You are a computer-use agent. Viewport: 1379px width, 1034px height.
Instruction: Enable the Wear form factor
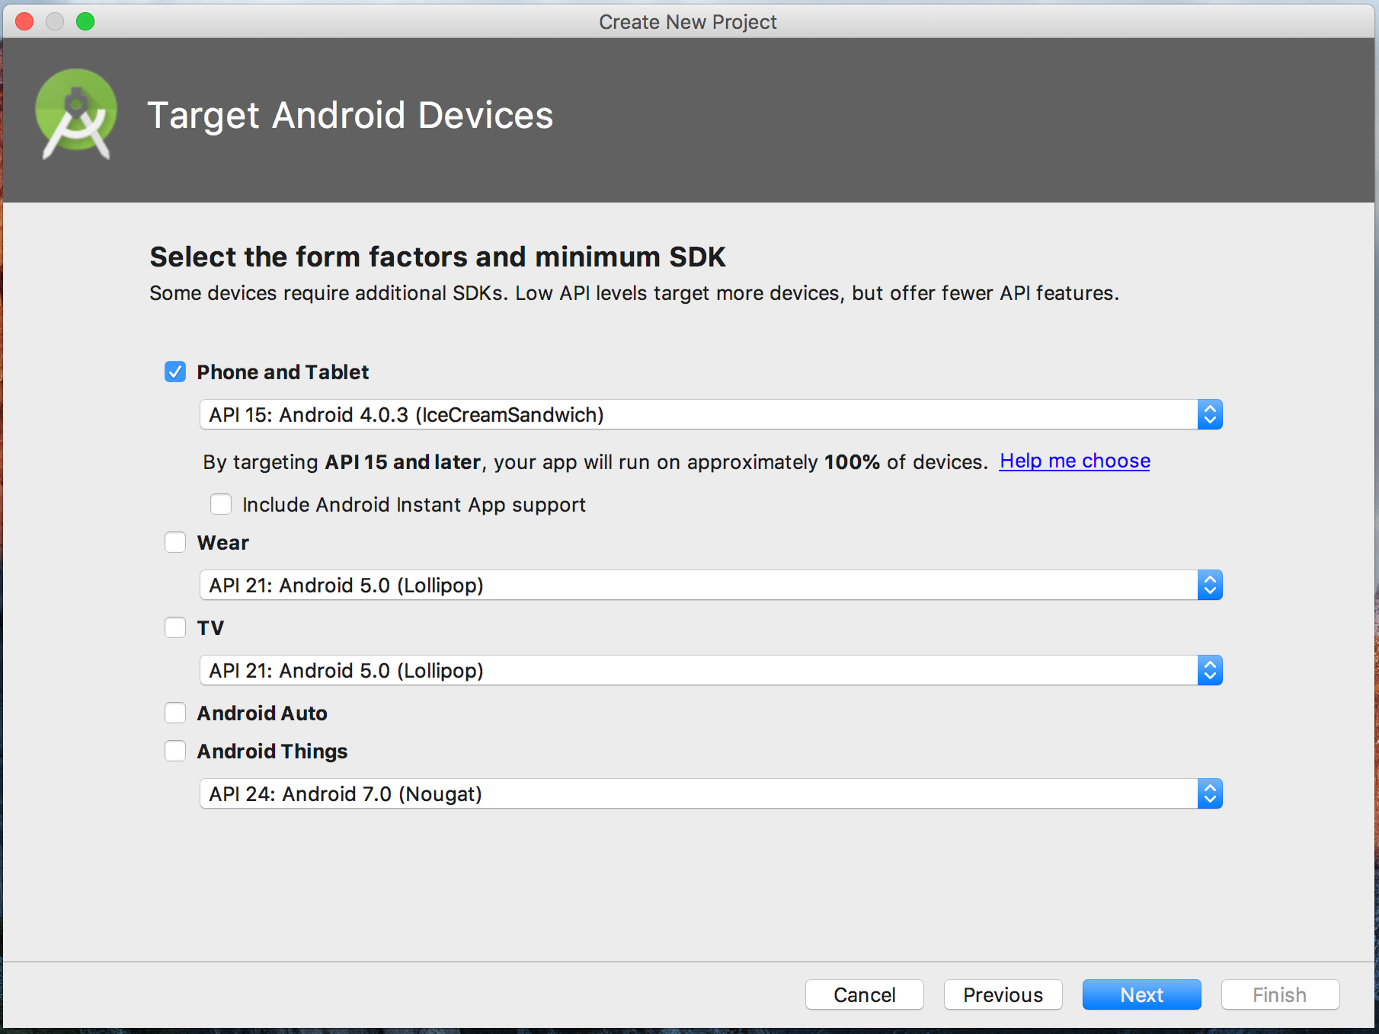pyautogui.click(x=175, y=542)
